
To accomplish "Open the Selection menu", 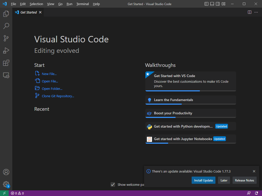I will pos(36,4).
